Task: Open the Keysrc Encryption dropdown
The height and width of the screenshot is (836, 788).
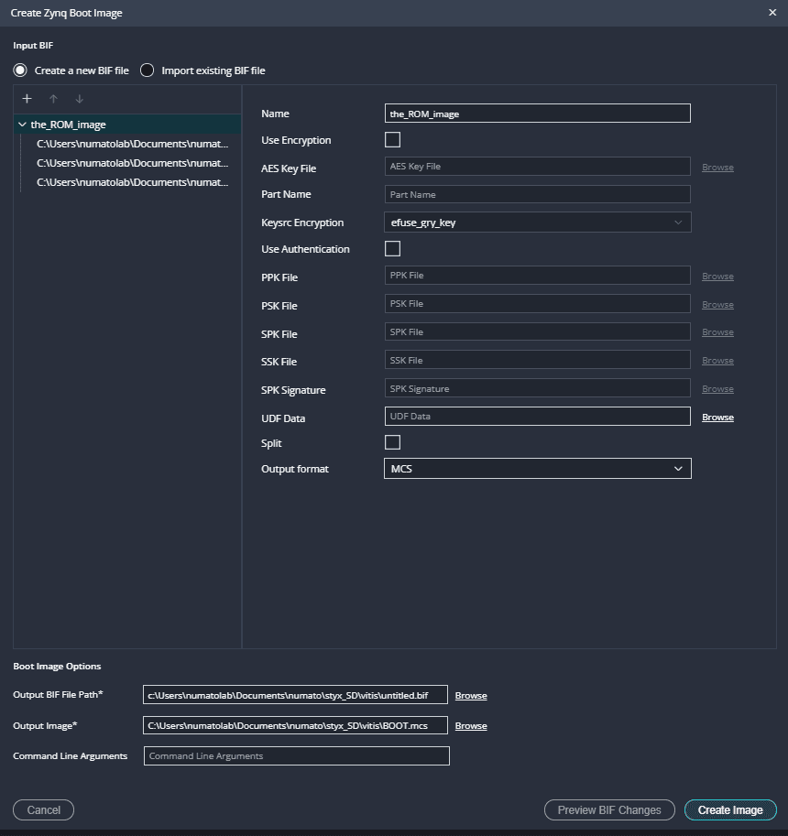Action: [x=537, y=223]
